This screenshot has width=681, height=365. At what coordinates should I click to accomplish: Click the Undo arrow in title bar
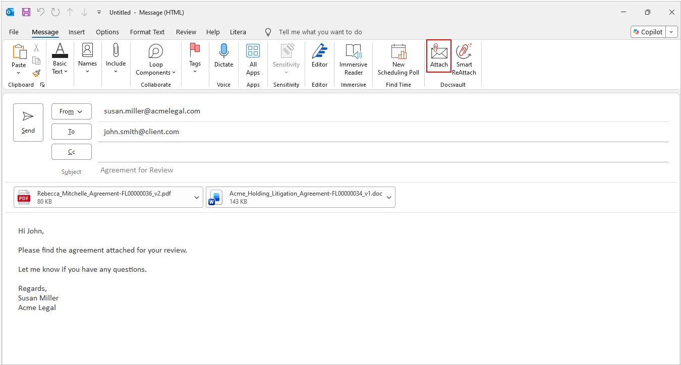41,12
